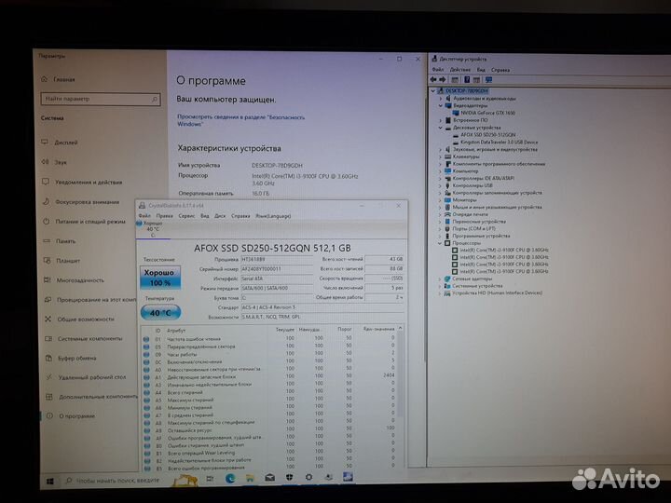The image size is (671, 503).
Task: Open Общие возможности settings page
Action: click(x=79, y=319)
